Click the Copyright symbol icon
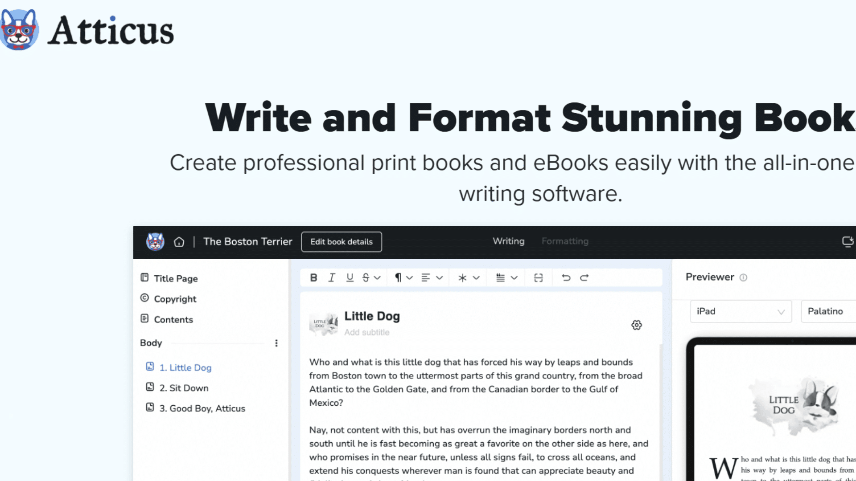Viewport: 856px width, 481px height. pos(144,298)
